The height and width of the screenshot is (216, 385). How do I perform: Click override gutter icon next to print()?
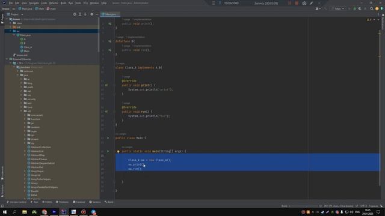pos(106,85)
